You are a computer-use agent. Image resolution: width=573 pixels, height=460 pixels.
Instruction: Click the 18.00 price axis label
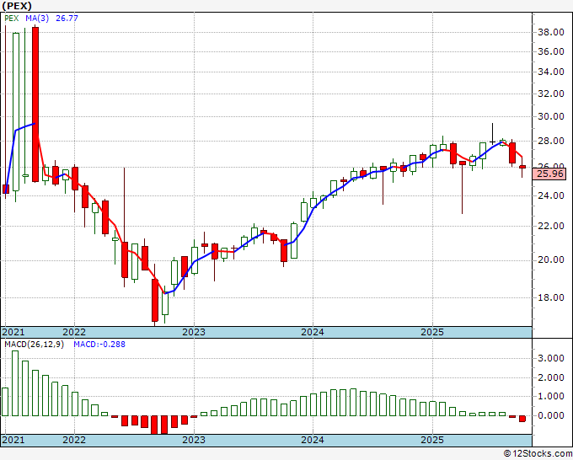[x=551, y=297]
